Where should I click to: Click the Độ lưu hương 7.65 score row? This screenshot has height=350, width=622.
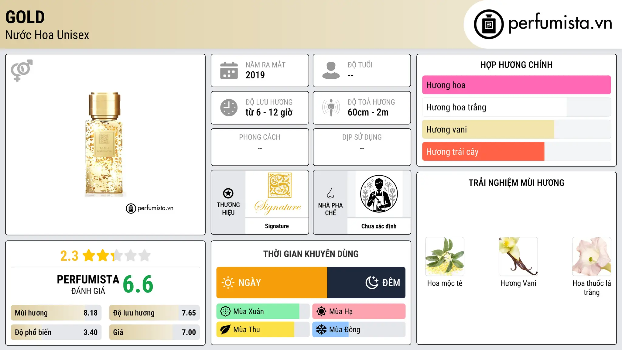click(x=154, y=313)
